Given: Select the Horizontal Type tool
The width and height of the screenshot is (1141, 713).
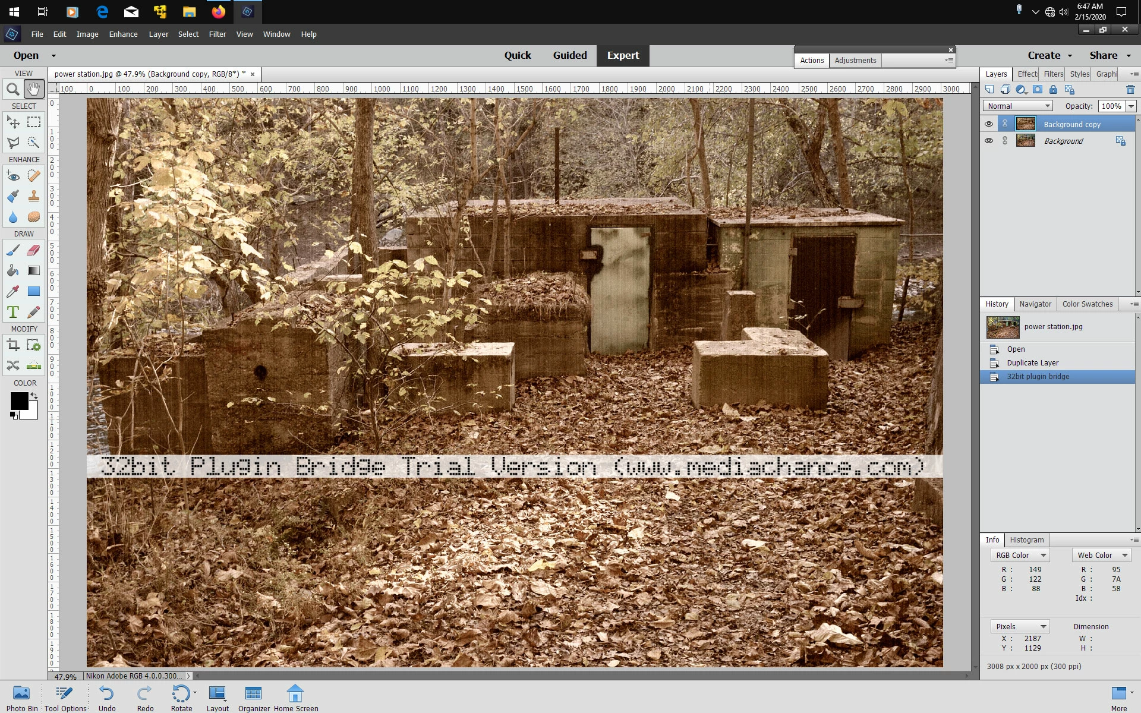Looking at the screenshot, I should point(12,312).
